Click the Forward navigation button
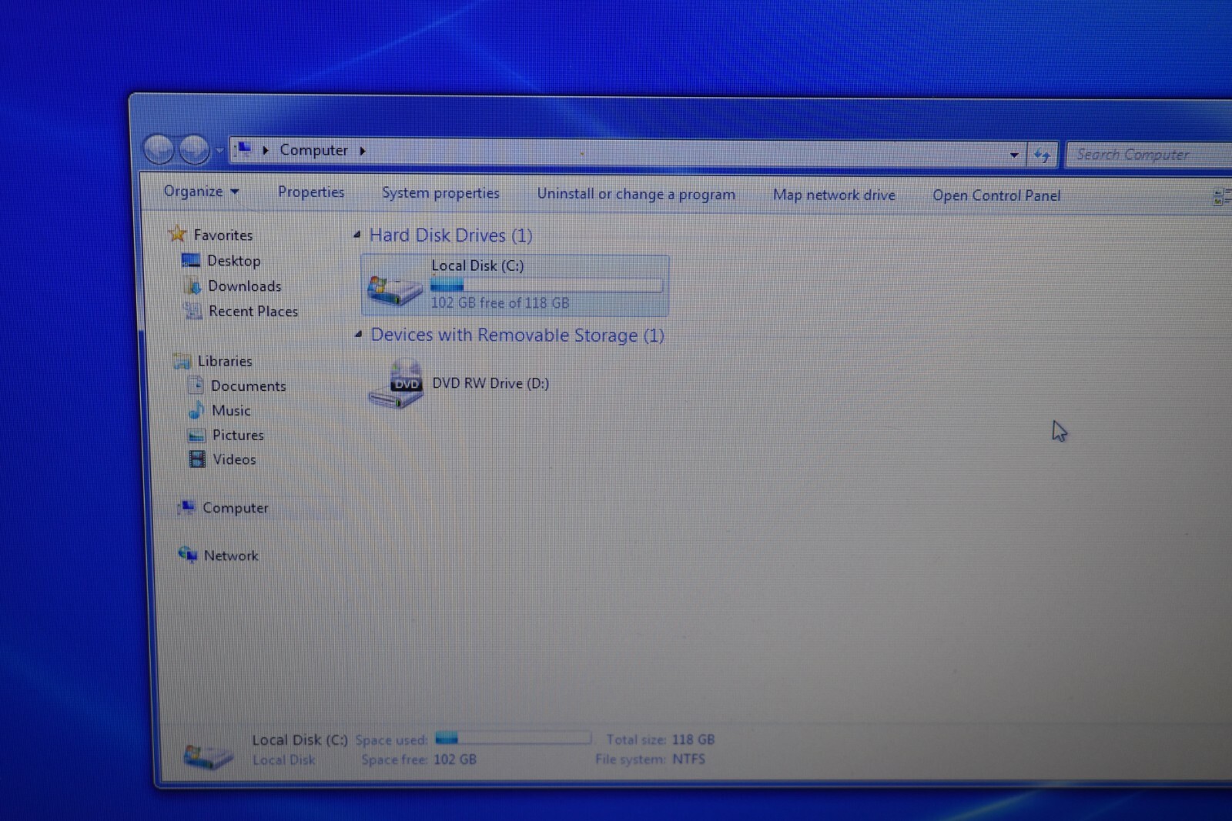The height and width of the screenshot is (821, 1232). point(194,149)
